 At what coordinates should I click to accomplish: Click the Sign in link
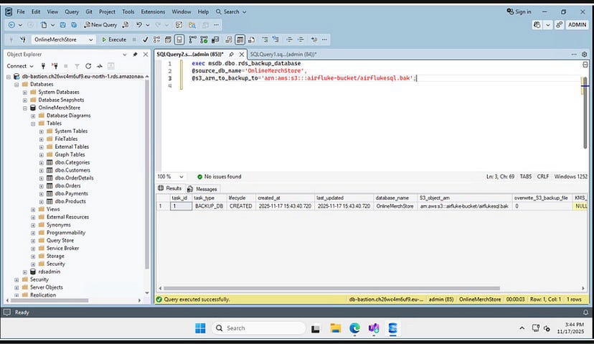pyautogui.click(x=519, y=11)
